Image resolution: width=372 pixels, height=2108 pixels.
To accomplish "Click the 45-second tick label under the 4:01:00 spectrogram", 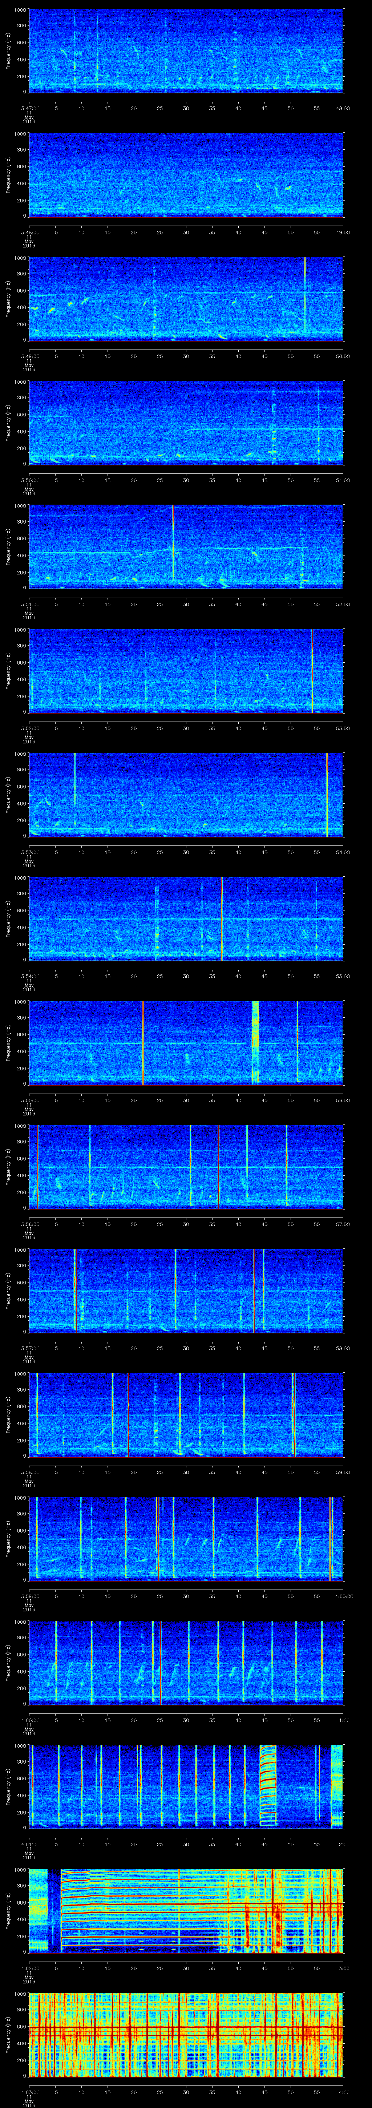I will click(x=264, y=1845).
